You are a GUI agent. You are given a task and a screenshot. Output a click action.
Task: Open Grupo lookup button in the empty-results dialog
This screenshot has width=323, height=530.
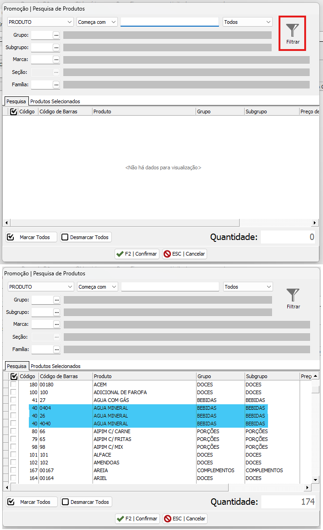56,35
